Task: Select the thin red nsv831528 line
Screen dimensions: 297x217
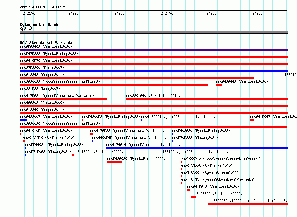Action: click(x=154, y=92)
